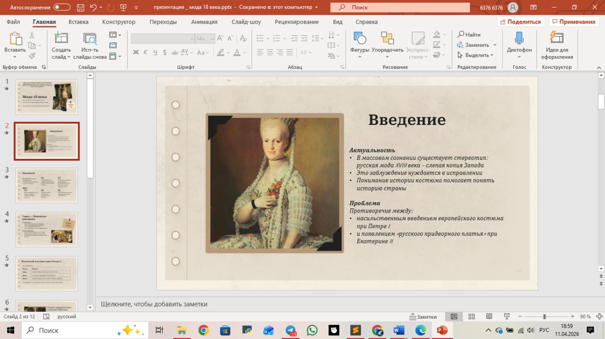The image size is (605, 339).
Task: Open Word from the taskbar
Action: tap(398, 330)
